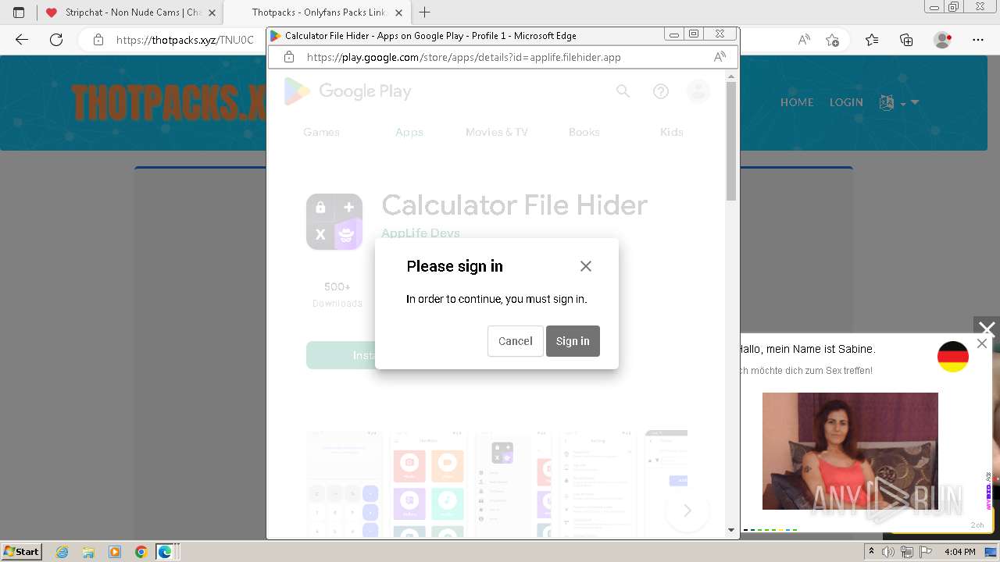Click Cancel in the sign-in dialog
This screenshot has height=562, width=1000.
tap(516, 341)
